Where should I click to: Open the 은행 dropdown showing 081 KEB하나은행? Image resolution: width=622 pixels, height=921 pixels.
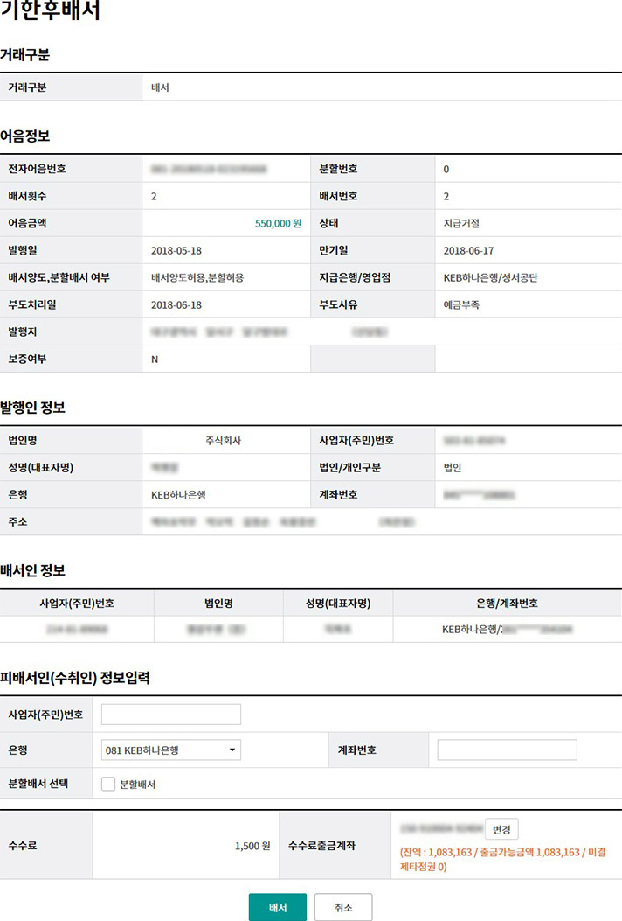[x=170, y=750]
